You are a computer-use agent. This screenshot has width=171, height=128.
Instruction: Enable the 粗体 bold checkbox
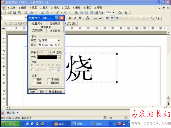tap(34, 79)
